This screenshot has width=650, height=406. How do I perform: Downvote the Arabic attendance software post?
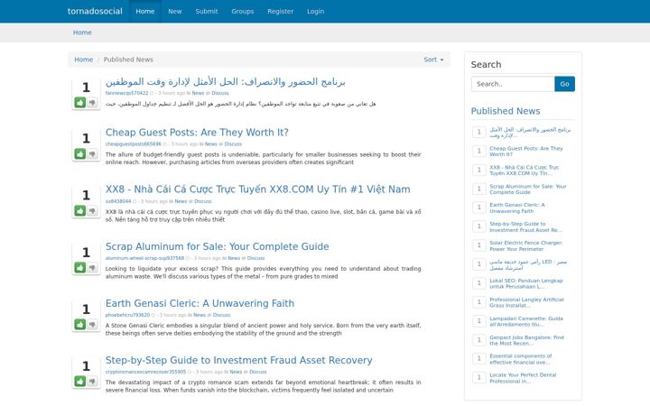coord(92,102)
